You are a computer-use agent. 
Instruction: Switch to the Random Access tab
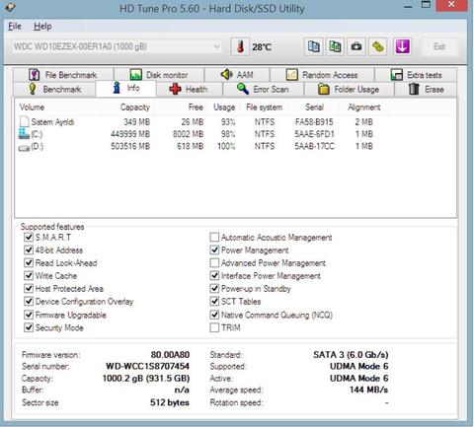pos(322,75)
